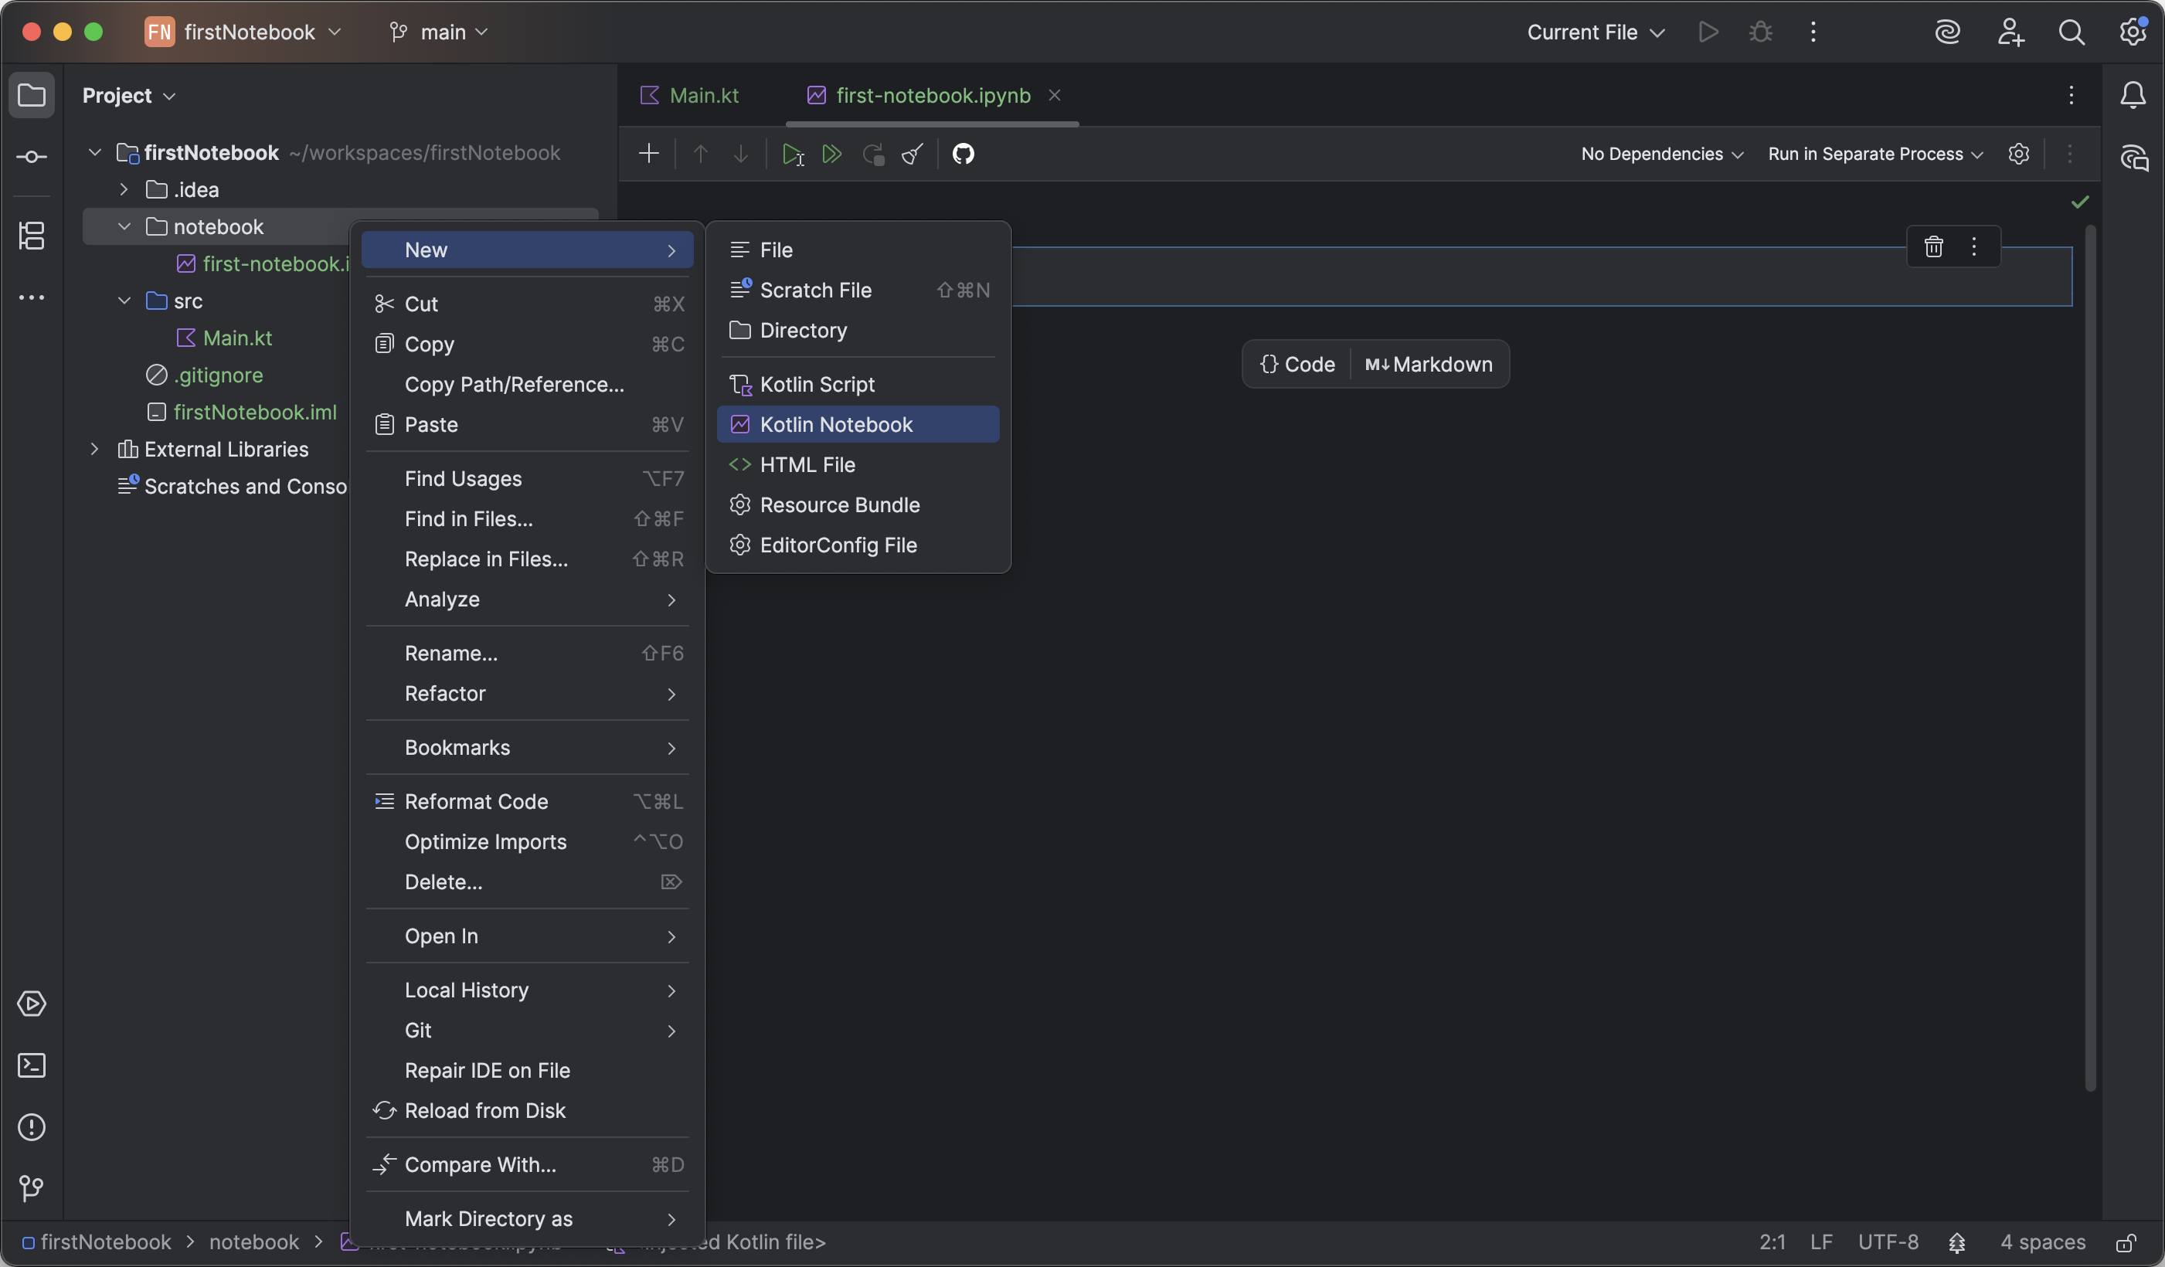Click UTF-8 encoding in status bar

pos(1888,1242)
